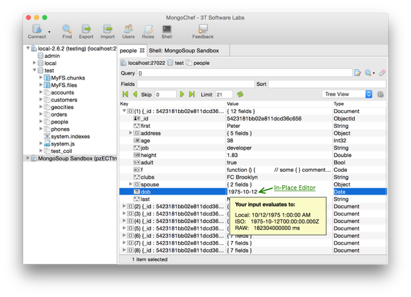Screen dimensions: 411x297
Task: Expand document (8) in results
Action: click(x=124, y=250)
